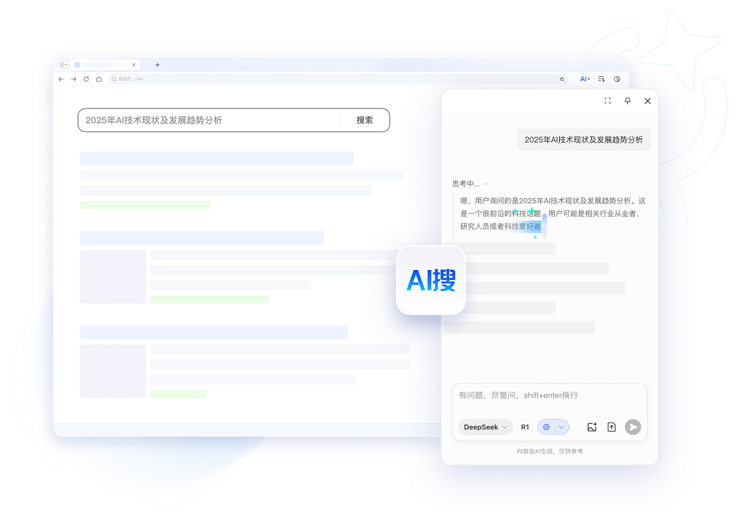Click the 搜索 search button
Image resolution: width=739 pixels, height=513 pixels.
click(x=365, y=120)
